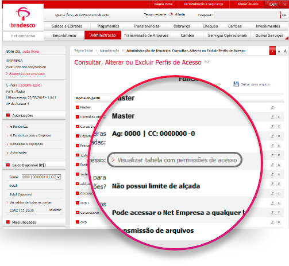Click the edit pencil on the Brad row
Image resolution: width=289 pixels, height=266 pixels.
click(x=272, y=165)
